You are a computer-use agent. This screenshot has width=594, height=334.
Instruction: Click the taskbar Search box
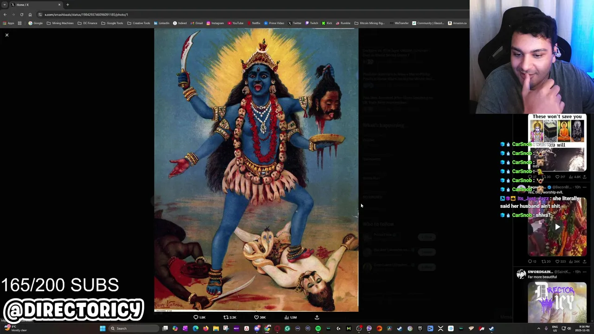(133, 328)
